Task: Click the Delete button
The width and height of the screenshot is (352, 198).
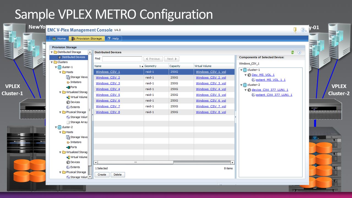Action: click(x=118, y=175)
